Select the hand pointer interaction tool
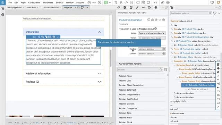This screenshot has height=125, width=222. [121, 2]
